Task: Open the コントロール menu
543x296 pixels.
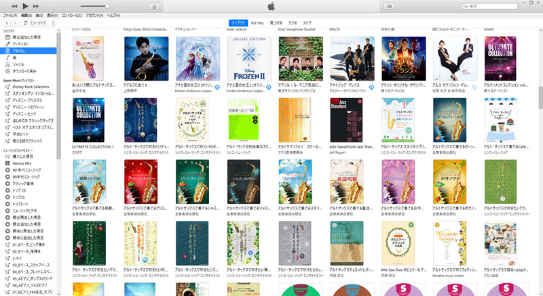Action: click(72, 16)
